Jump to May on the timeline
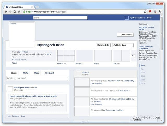Screen dimensions: 167x126 143,69
